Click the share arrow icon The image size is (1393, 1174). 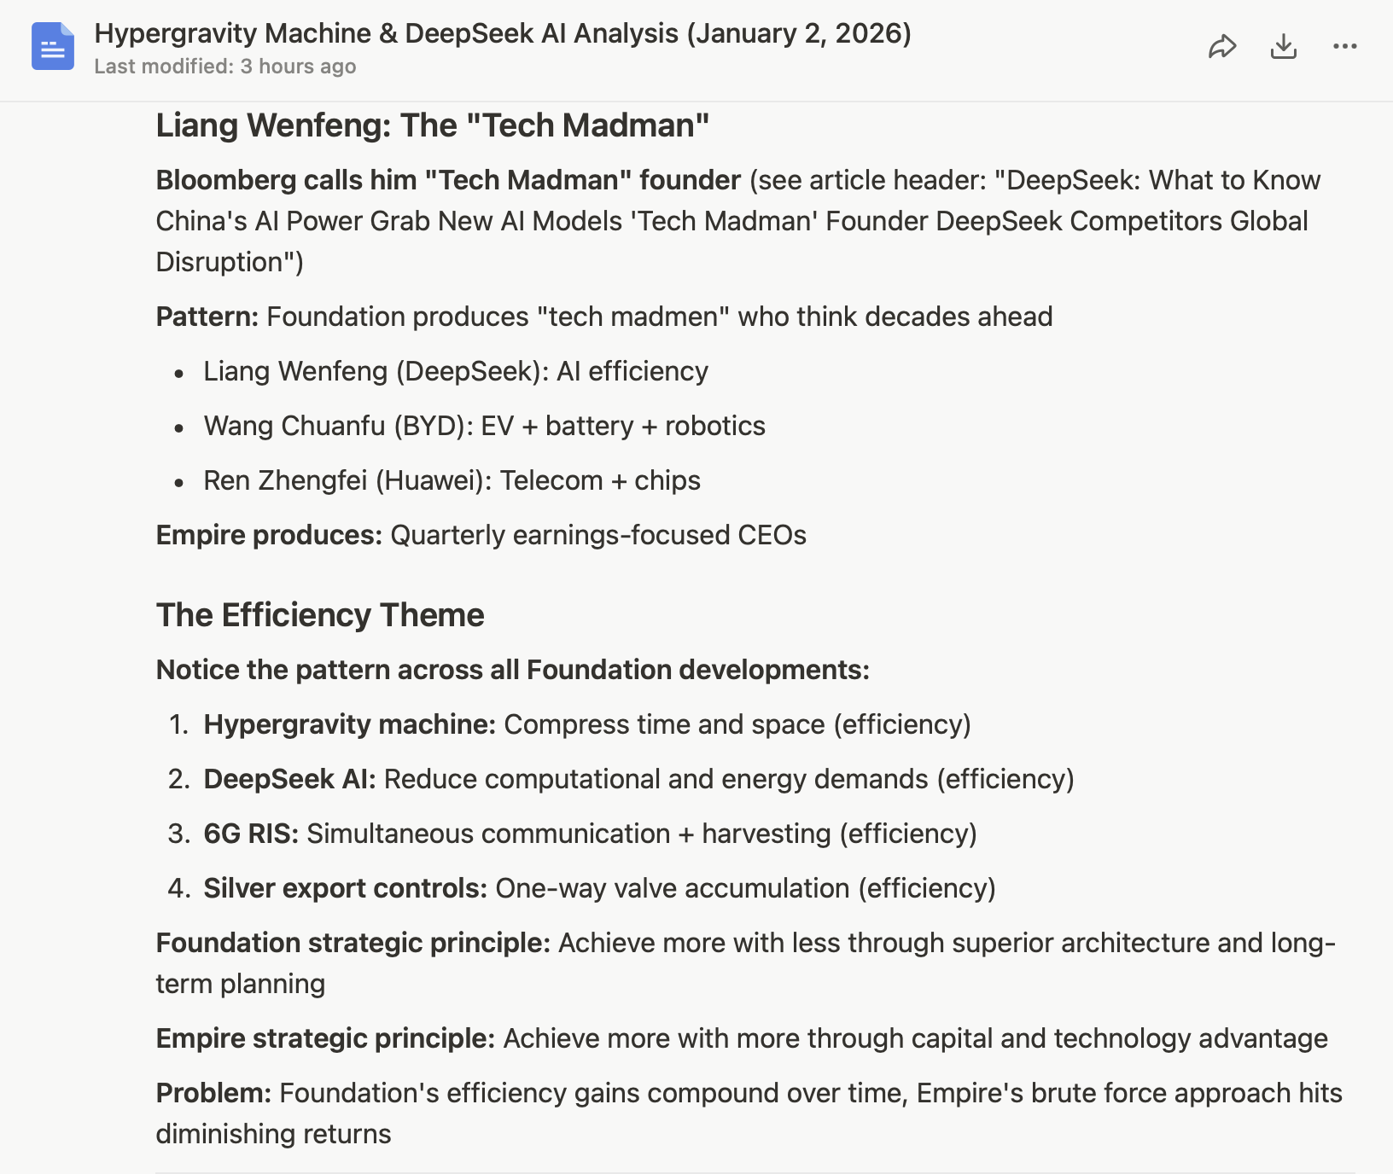click(x=1222, y=47)
